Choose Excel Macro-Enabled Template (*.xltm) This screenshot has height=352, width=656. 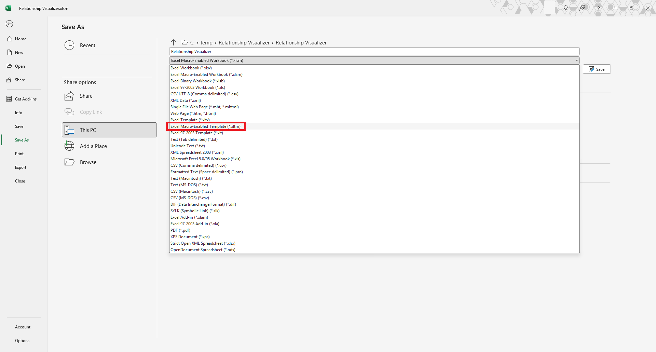pos(205,126)
